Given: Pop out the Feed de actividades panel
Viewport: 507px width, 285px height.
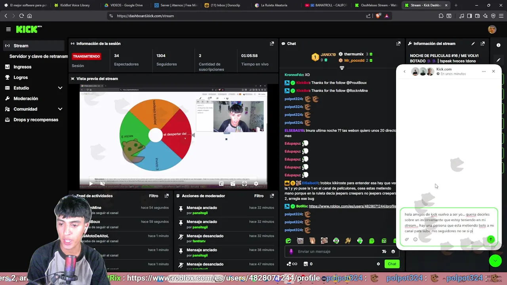Looking at the screenshot, I should (x=166, y=196).
